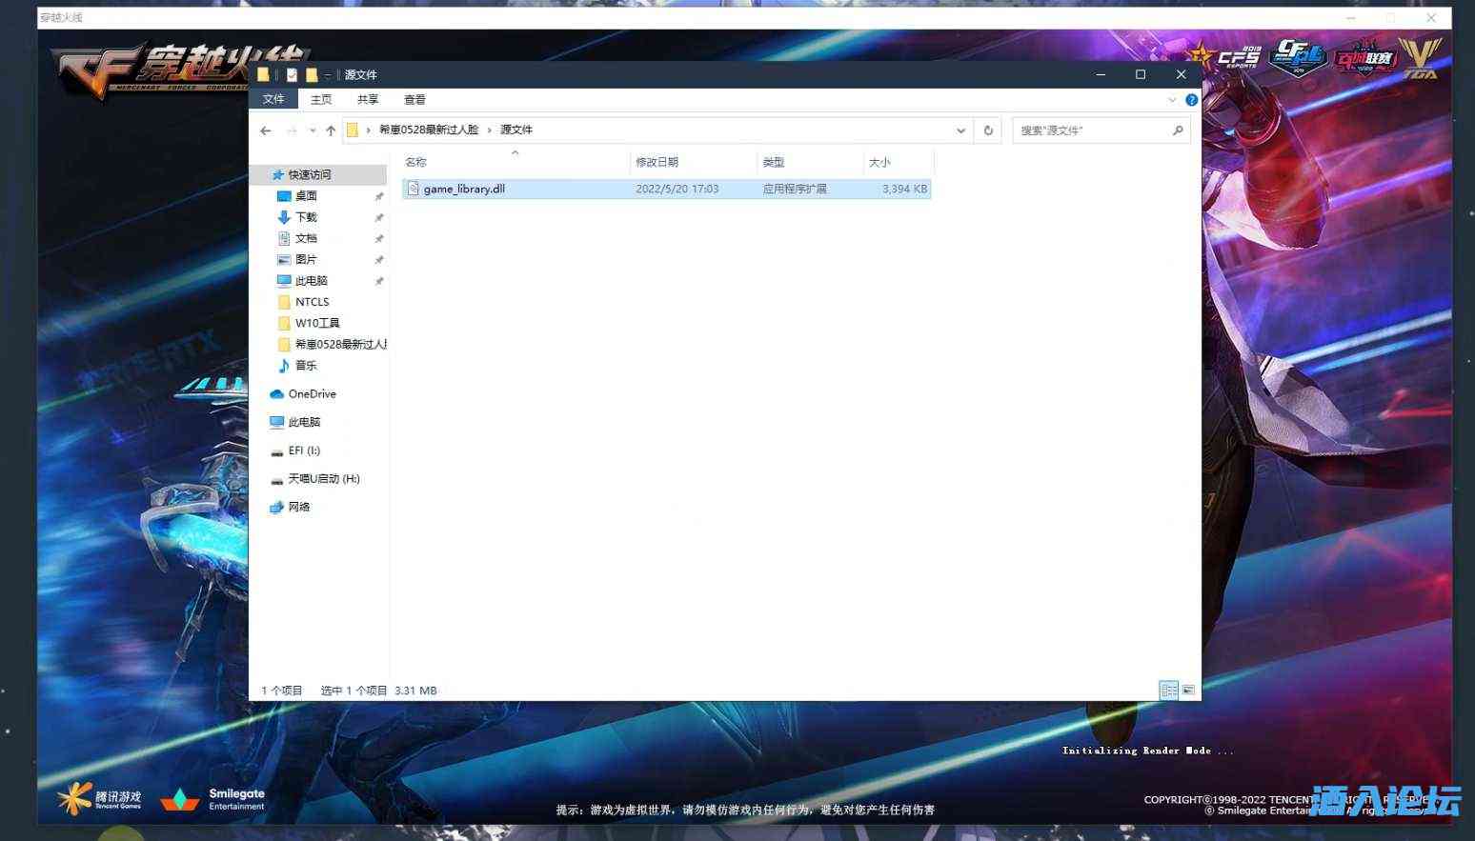Refresh the 源文件 folder view
Viewport: 1475px width, 841px height.
(x=988, y=130)
